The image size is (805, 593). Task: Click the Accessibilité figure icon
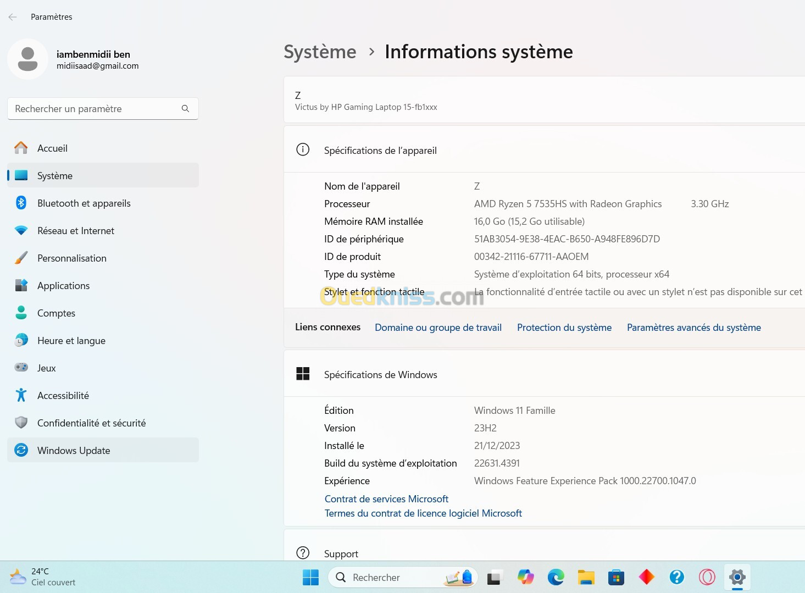21,395
